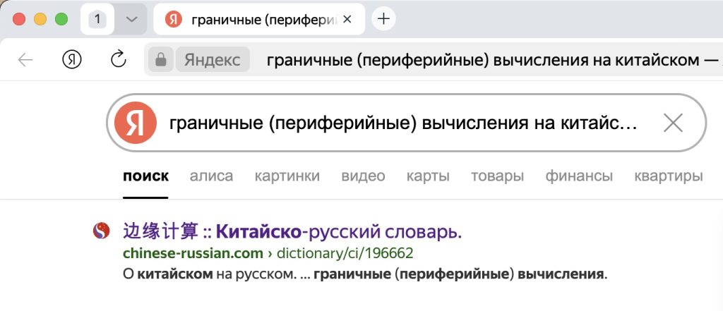
Task: Select the карты search tab
Action: tap(428, 176)
